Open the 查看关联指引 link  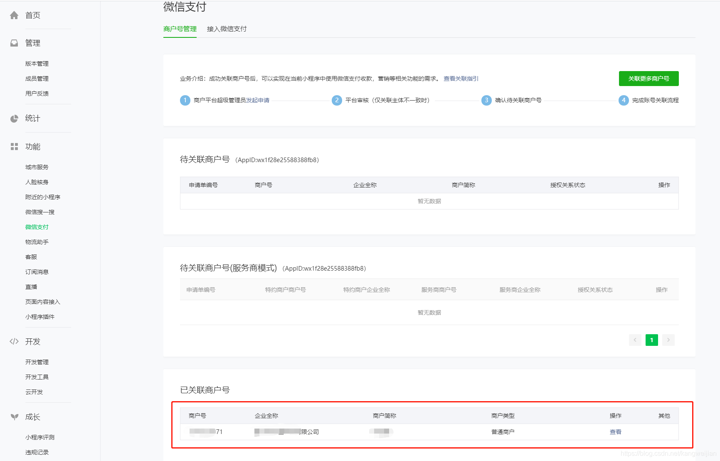(461, 79)
